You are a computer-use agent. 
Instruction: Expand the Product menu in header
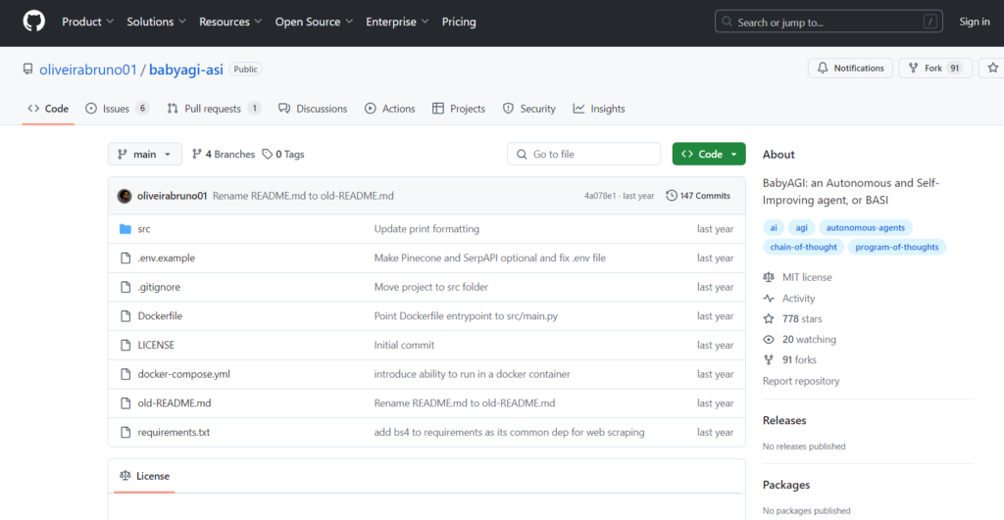tap(87, 22)
